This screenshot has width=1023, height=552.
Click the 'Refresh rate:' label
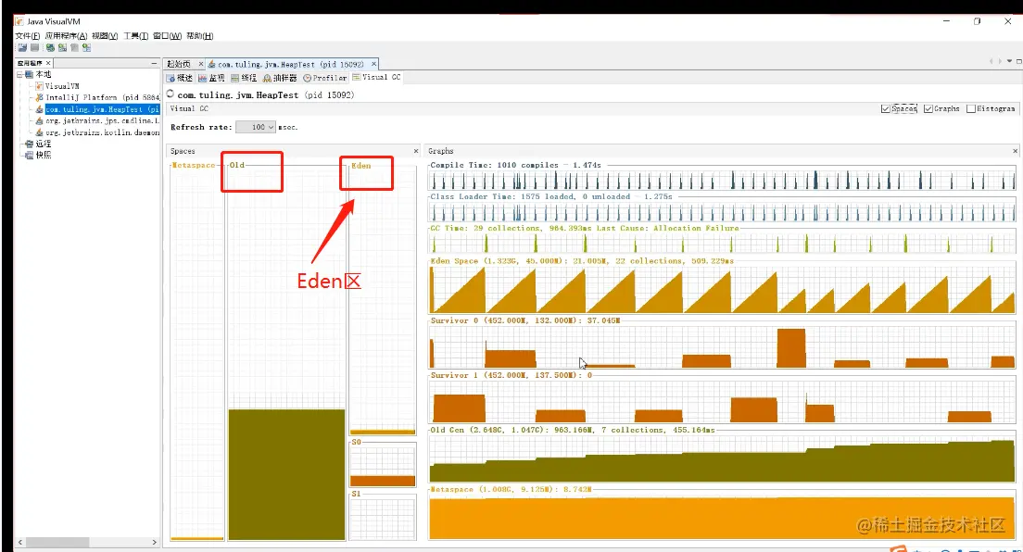pyautogui.click(x=201, y=127)
